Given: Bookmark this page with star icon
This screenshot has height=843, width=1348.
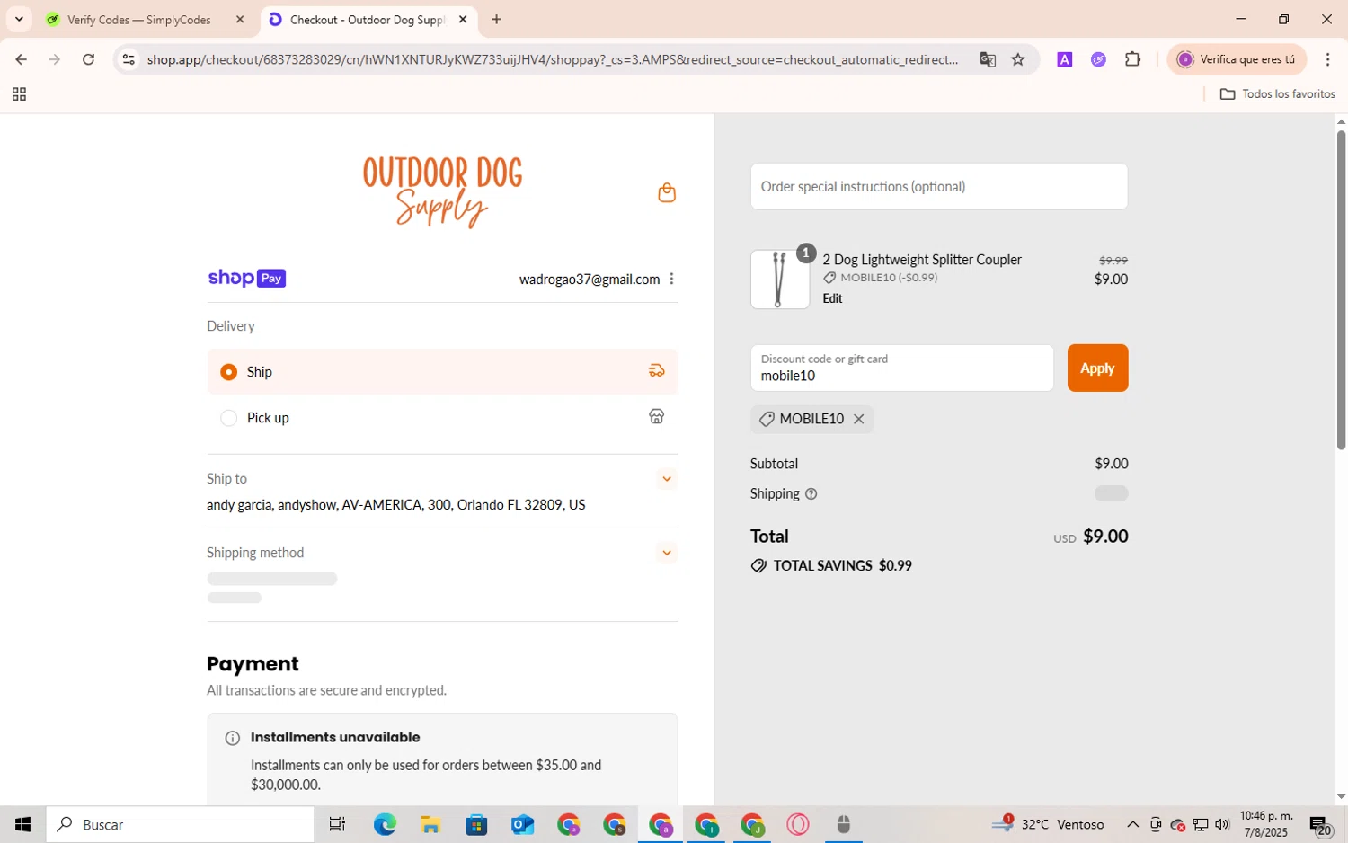Looking at the screenshot, I should (1018, 59).
